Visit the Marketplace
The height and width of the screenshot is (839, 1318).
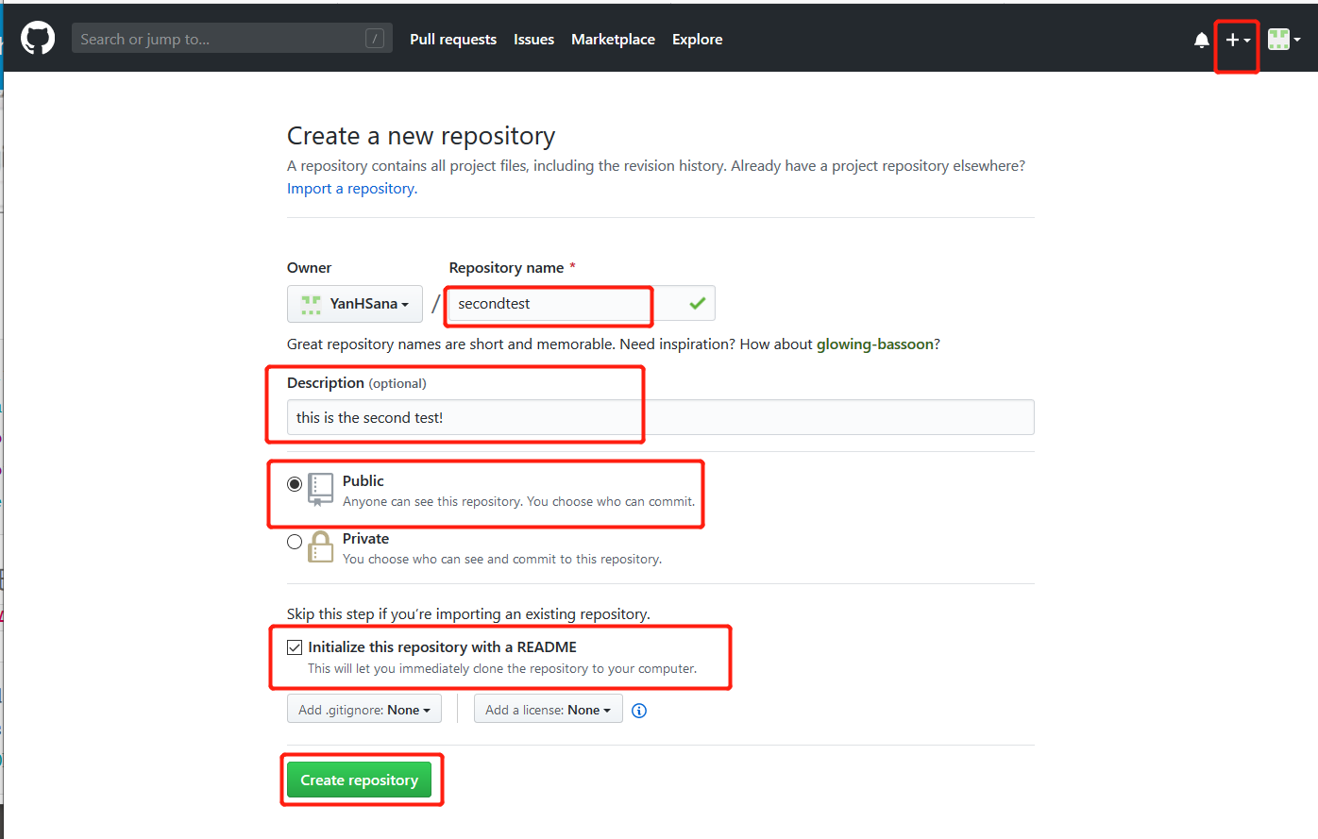point(613,40)
